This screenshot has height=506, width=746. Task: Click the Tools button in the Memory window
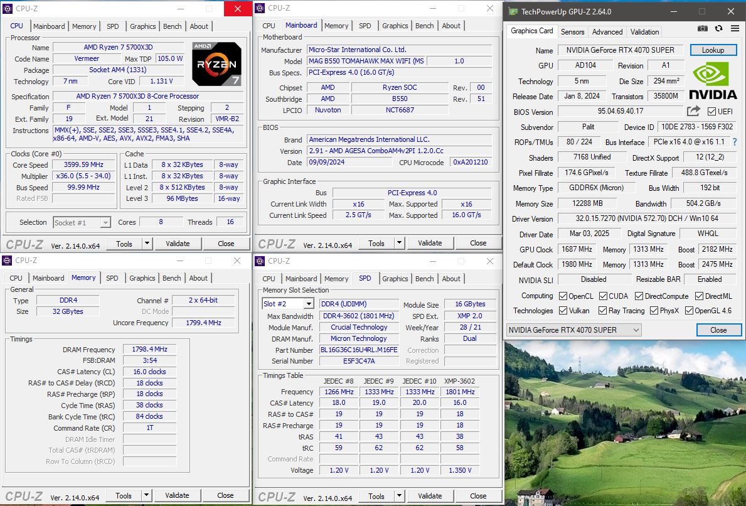123,495
